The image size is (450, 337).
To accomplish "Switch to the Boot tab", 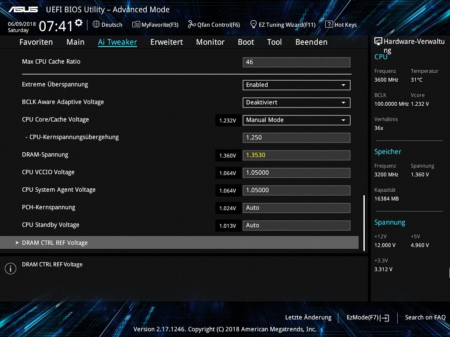I will pyautogui.click(x=246, y=42).
